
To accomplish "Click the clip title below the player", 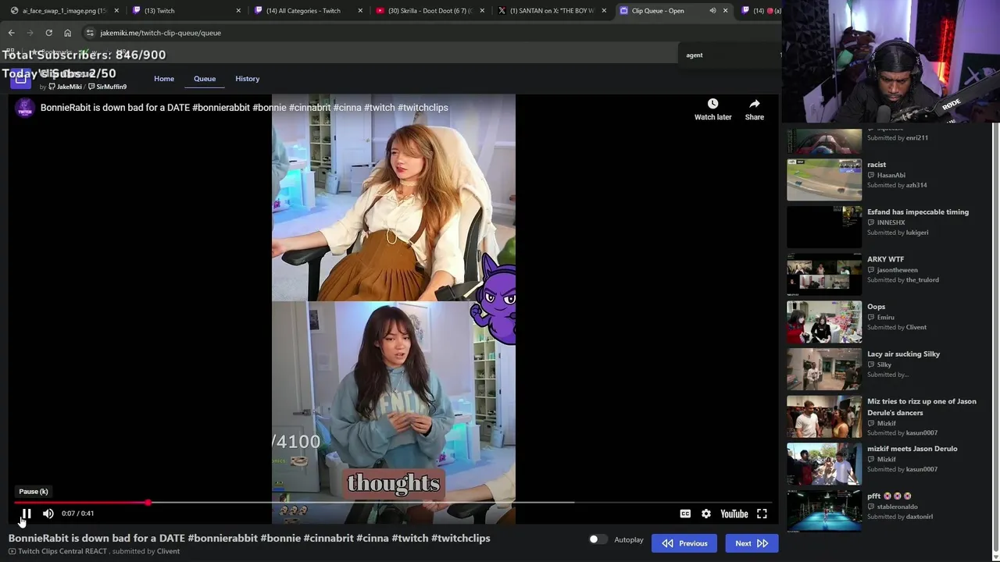I will (x=249, y=538).
